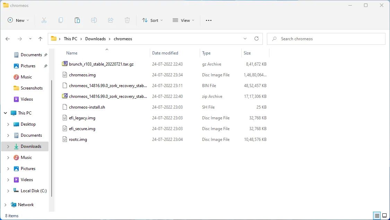The height and width of the screenshot is (220, 390).
Task: Unpin Documents from Quick access
Action: pyautogui.click(x=45, y=55)
